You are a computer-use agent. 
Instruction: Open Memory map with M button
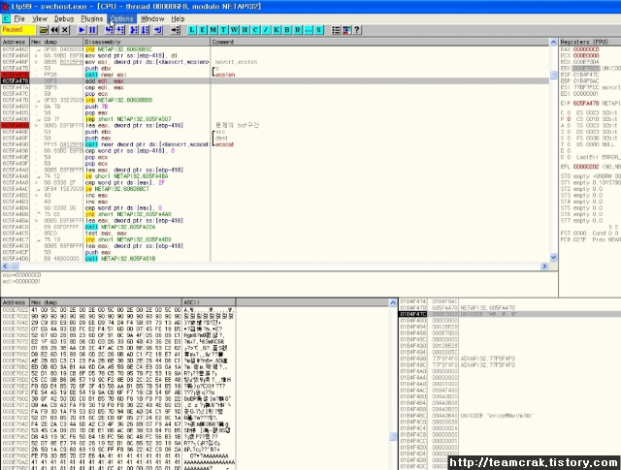point(213,30)
